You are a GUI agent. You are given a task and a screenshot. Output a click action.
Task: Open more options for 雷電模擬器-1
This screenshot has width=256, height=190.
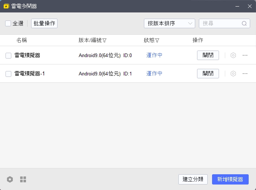245,74
